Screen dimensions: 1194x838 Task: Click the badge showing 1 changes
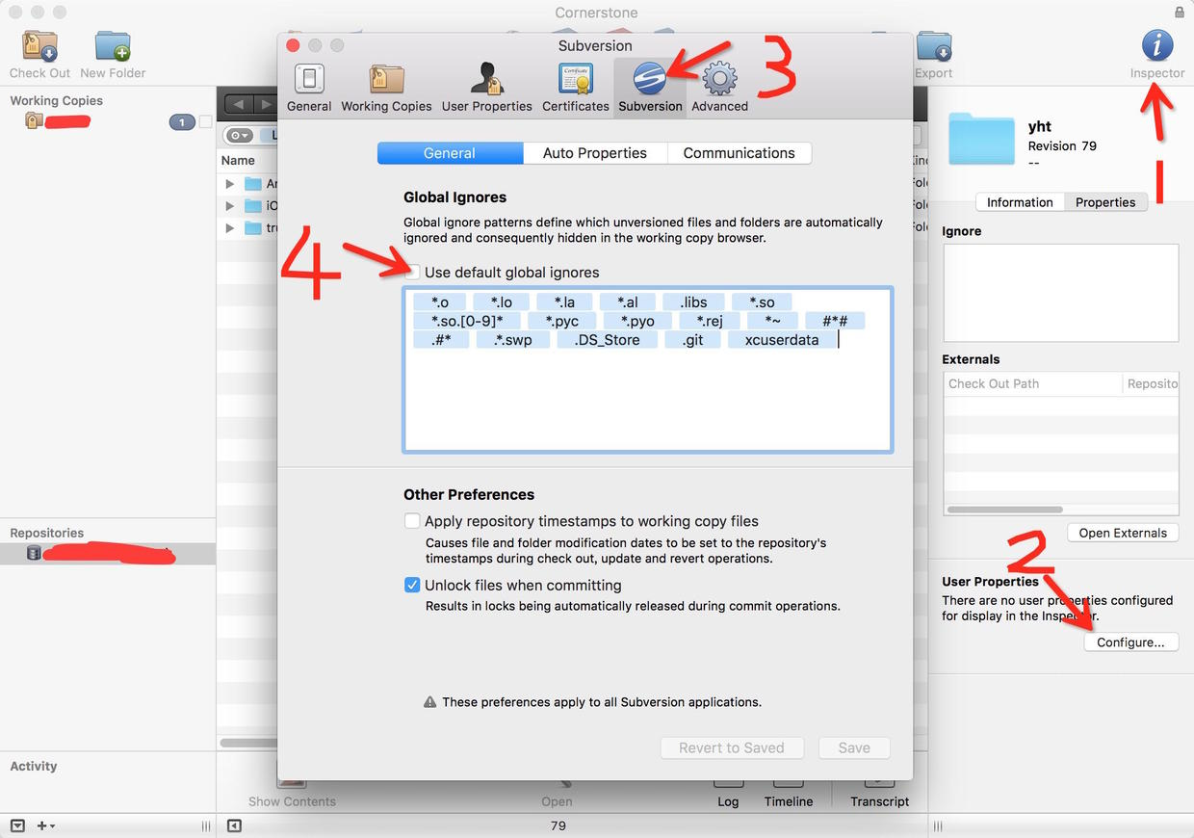181,122
